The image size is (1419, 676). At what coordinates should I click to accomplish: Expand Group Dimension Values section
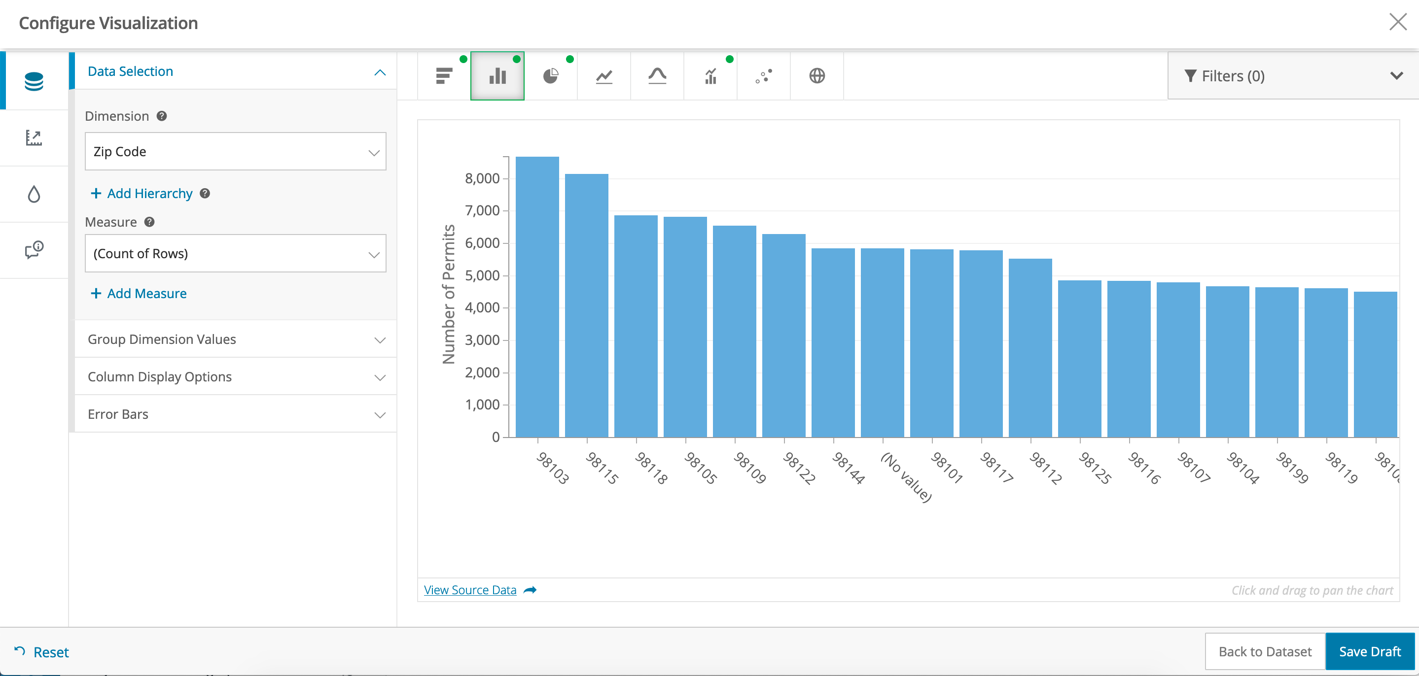click(x=235, y=339)
